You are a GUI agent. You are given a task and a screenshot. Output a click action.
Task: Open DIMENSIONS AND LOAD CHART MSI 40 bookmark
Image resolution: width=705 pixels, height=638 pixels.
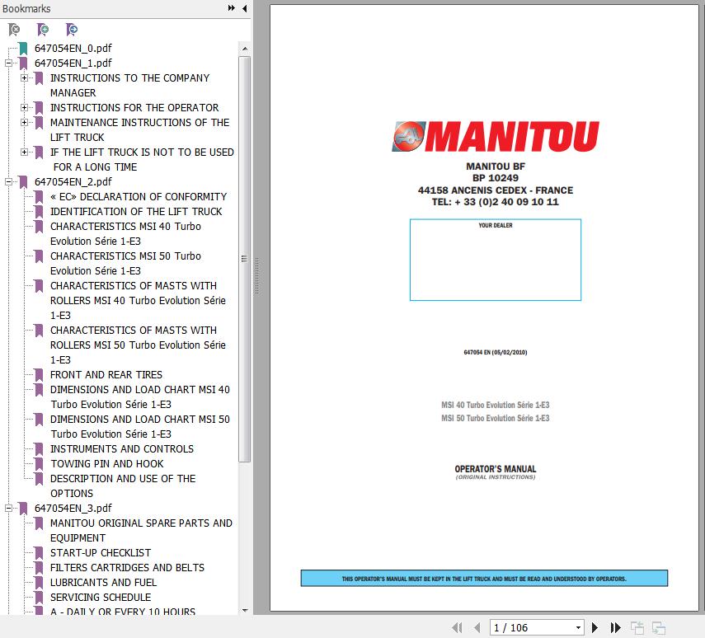point(140,396)
